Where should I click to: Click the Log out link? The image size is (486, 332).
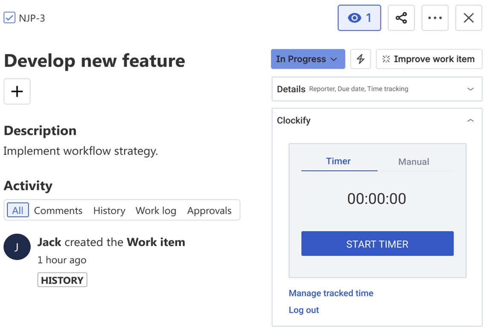click(x=304, y=310)
